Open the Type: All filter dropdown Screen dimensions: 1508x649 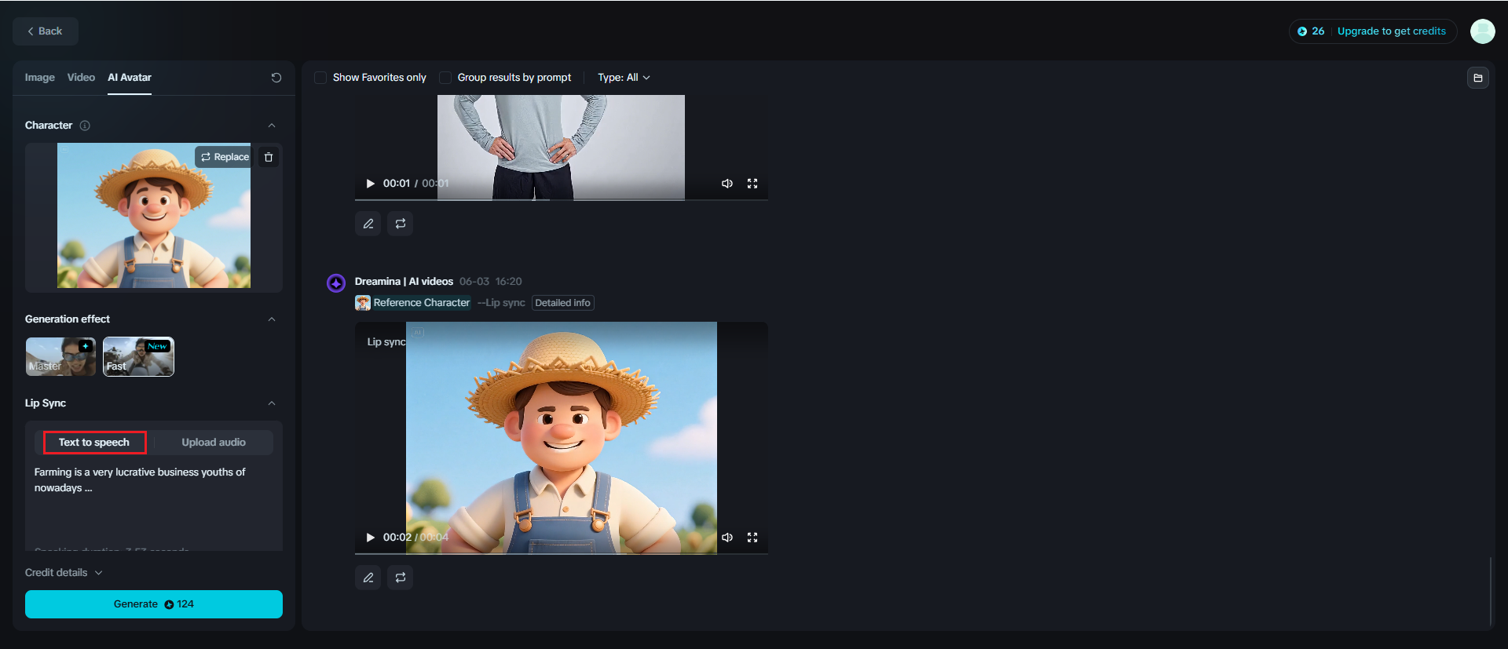624,78
